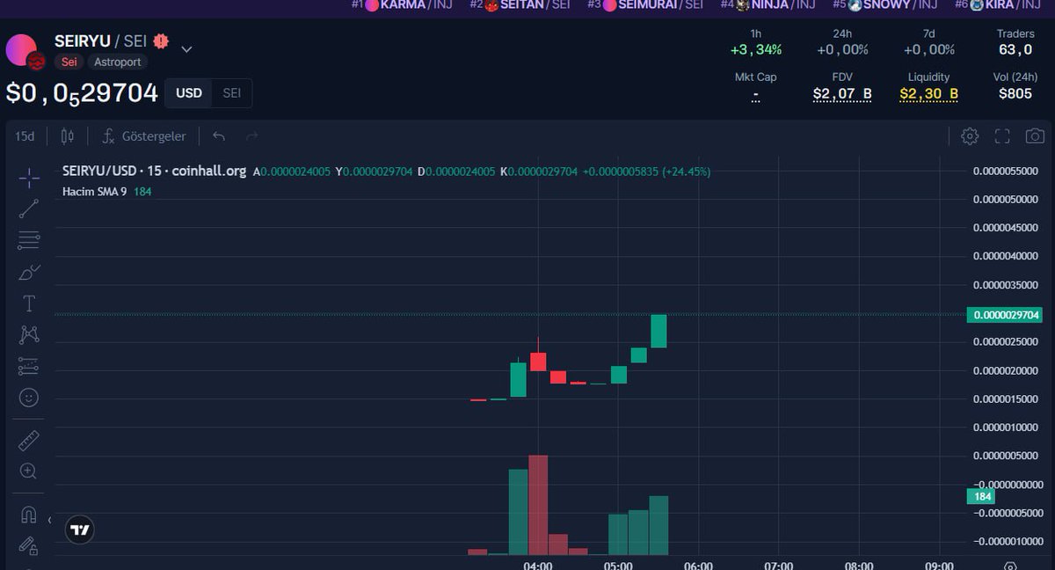
Task: Expand the SEIRYU pair selector chevron
Action: (x=186, y=49)
